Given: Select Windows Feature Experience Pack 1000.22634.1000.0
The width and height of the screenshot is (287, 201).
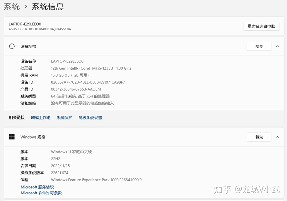Looking at the screenshot, I should [96, 180].
